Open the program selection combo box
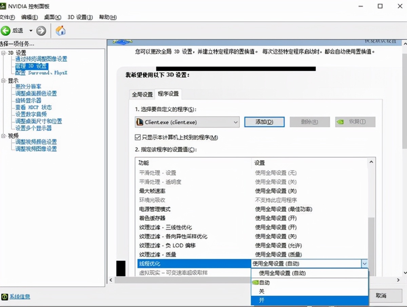The image size is (407, 307). pyautogui.click(x=236, y=122)
